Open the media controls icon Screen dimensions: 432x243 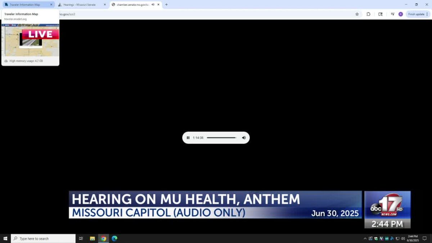(x=392, y=14)
